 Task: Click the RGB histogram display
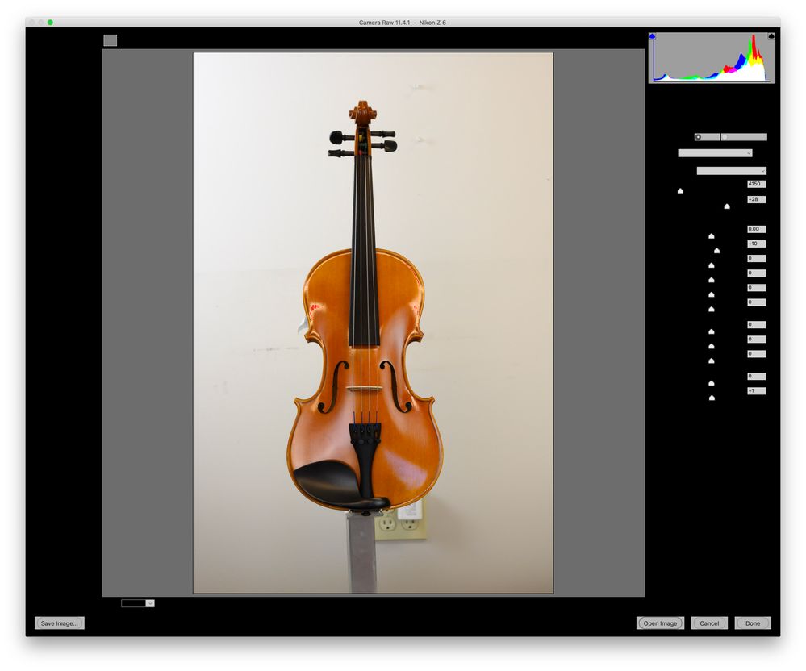711,56
